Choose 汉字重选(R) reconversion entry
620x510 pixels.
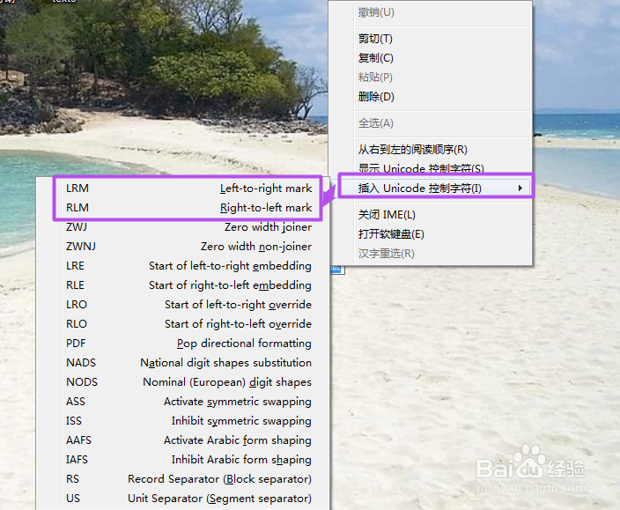pyautogui.click(x=431, y=254)
